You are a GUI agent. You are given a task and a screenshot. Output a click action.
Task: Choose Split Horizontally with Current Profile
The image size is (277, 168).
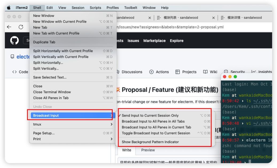(x=73, y=51)
